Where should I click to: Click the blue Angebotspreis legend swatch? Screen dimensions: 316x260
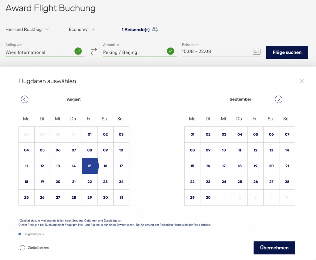20,234
